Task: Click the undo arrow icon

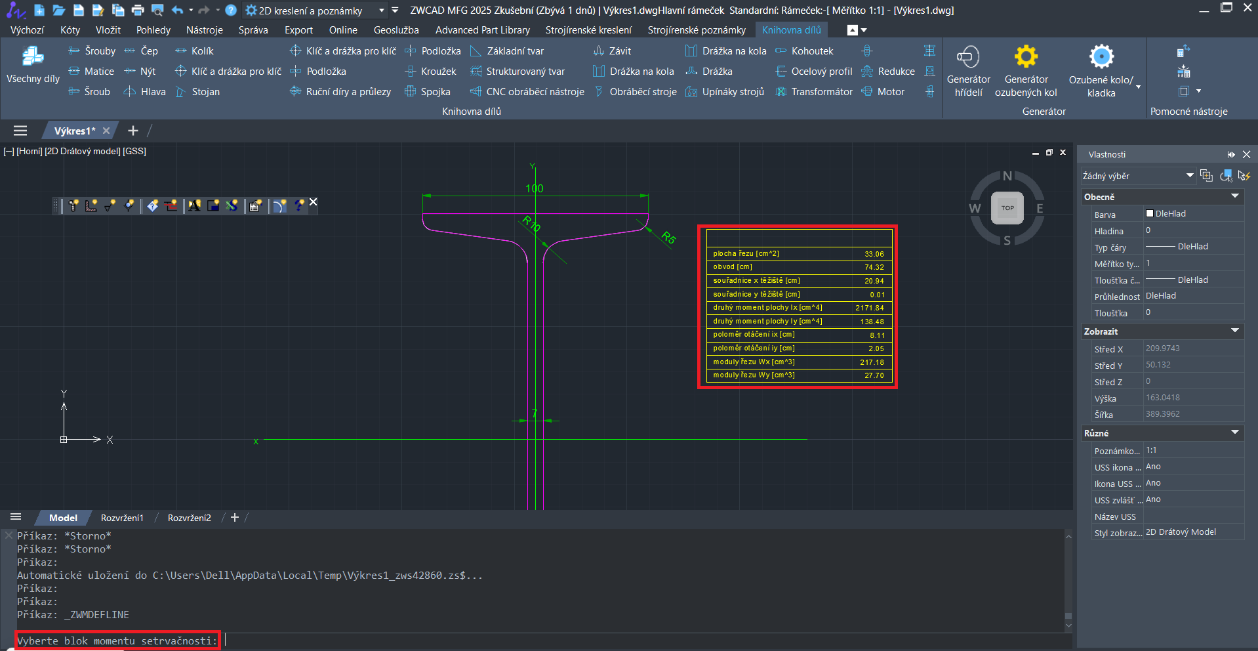Action: click(177, 10)
